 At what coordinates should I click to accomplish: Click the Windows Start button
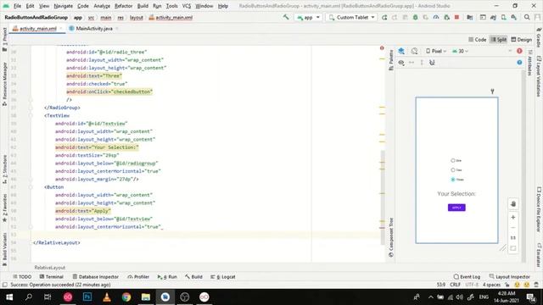(9, 297)
